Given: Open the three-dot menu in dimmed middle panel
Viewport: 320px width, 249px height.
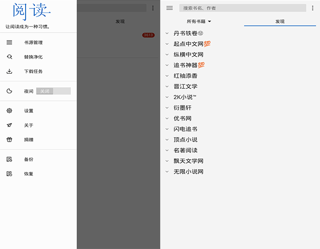Looking at the screenshot, I should (x=153, y=8).
